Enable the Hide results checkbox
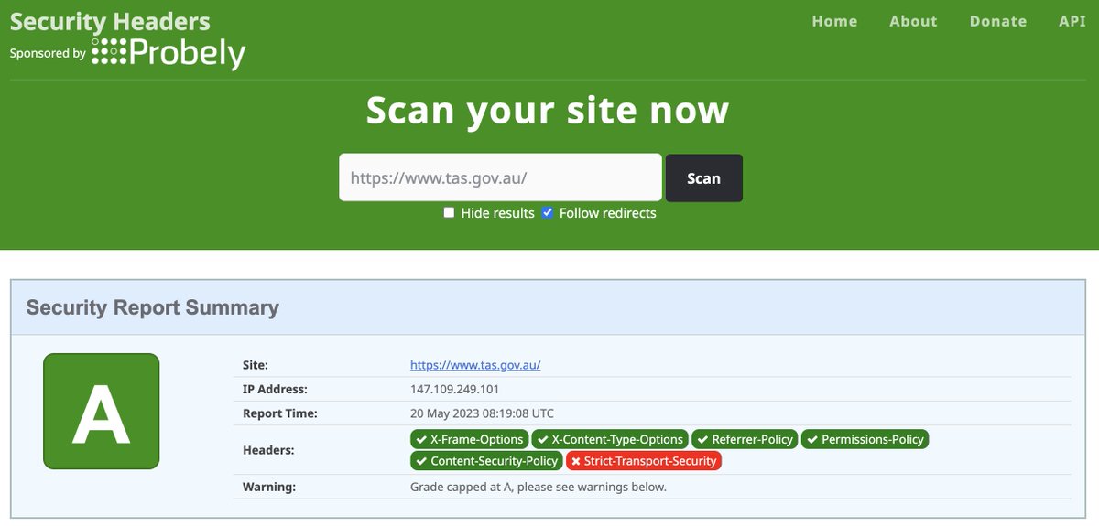Screen dimensions: 1099x526 (x=449, y=212)
